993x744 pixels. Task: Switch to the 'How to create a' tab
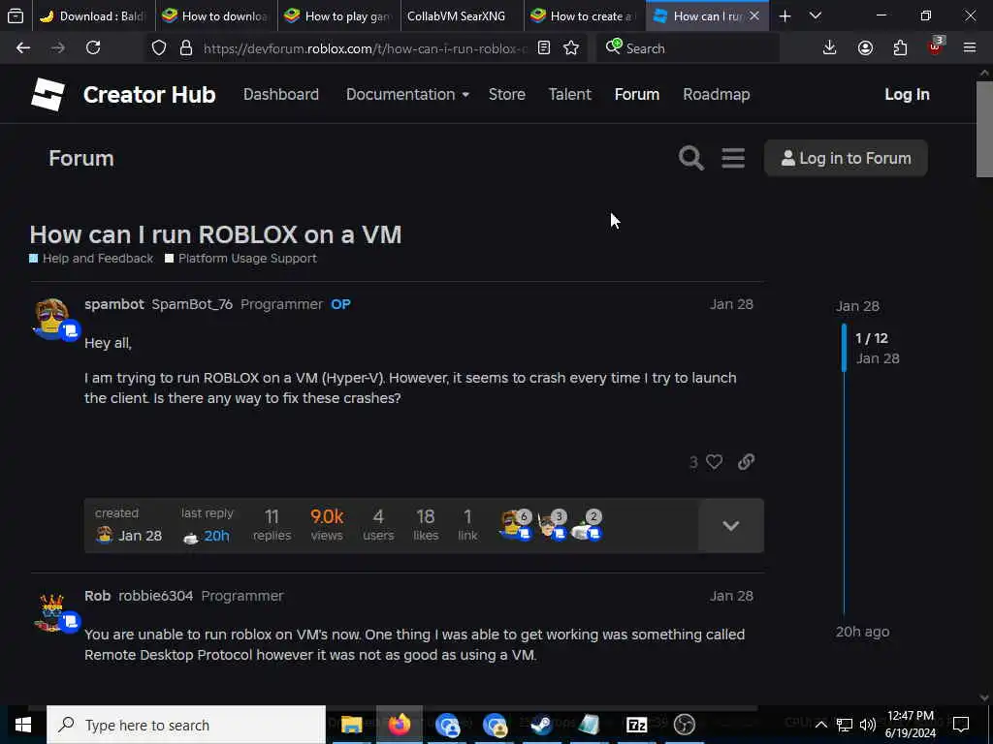(x=585, y=16)
